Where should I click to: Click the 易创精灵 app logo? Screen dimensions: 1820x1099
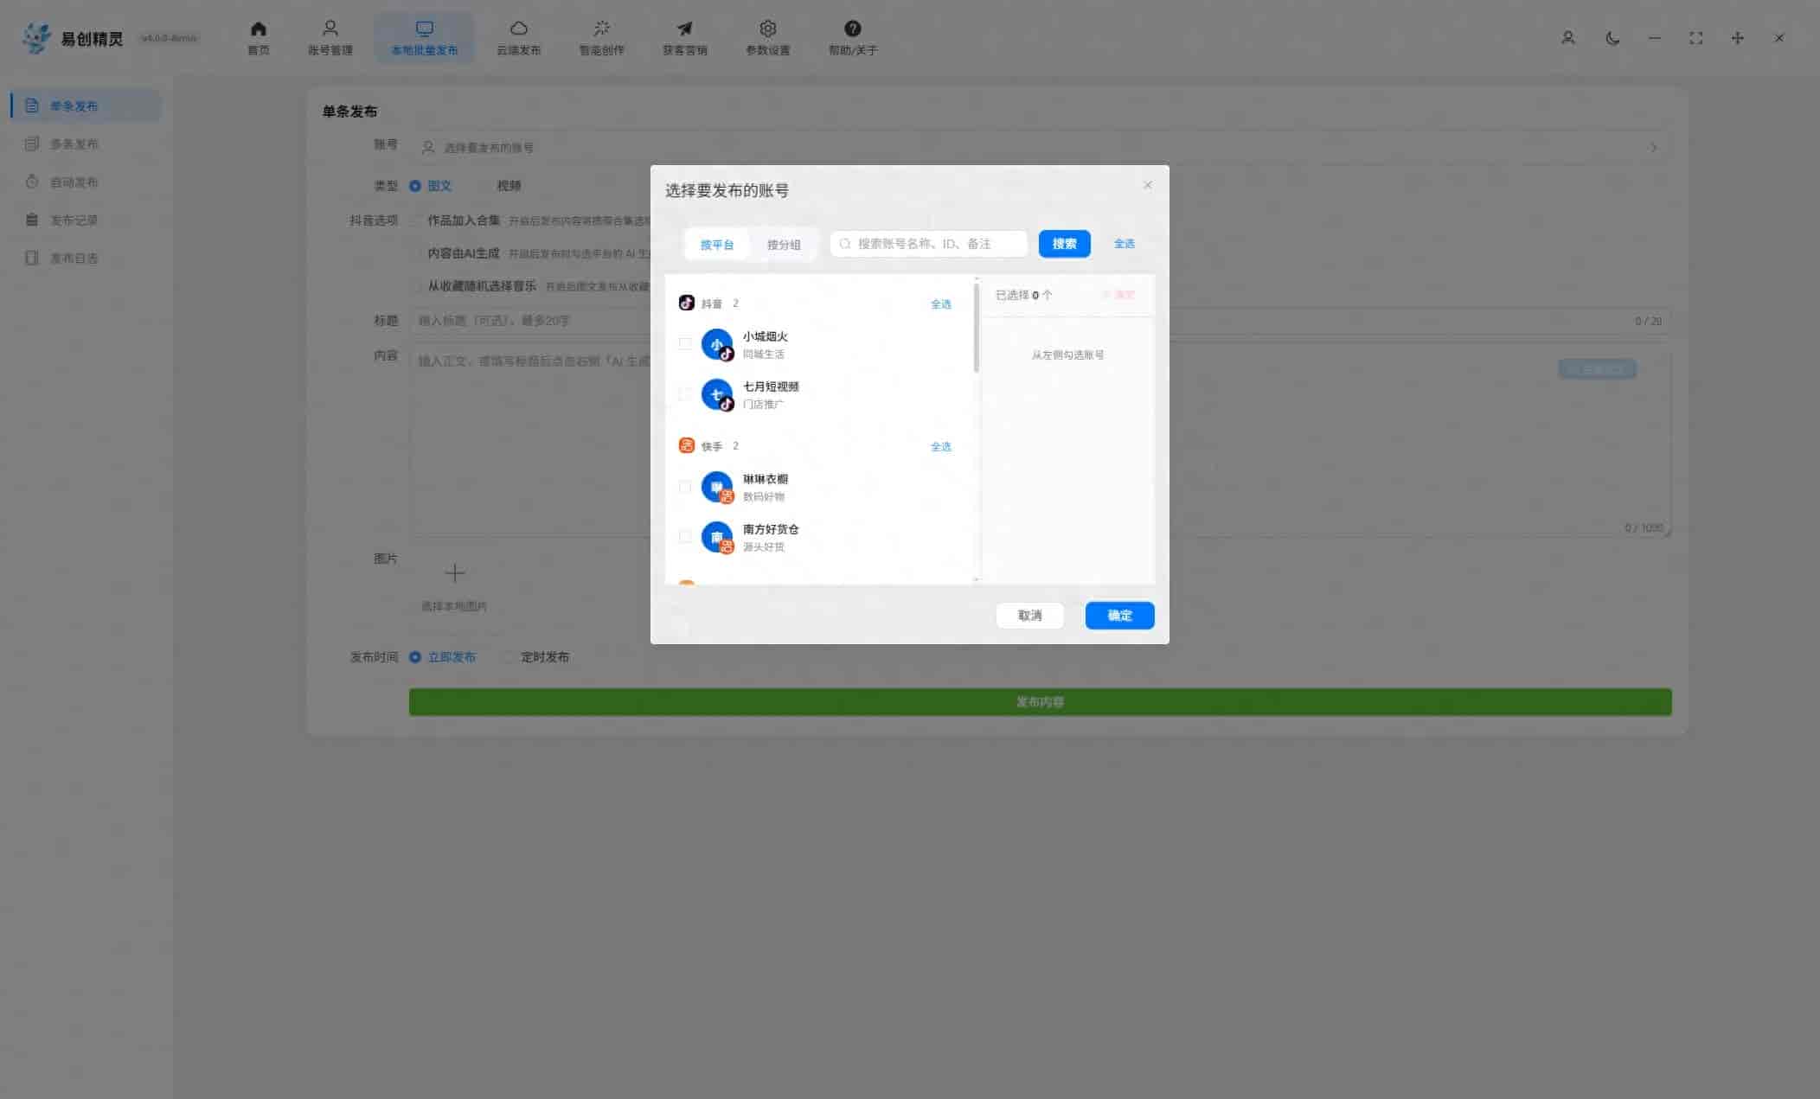pos(36,38)
